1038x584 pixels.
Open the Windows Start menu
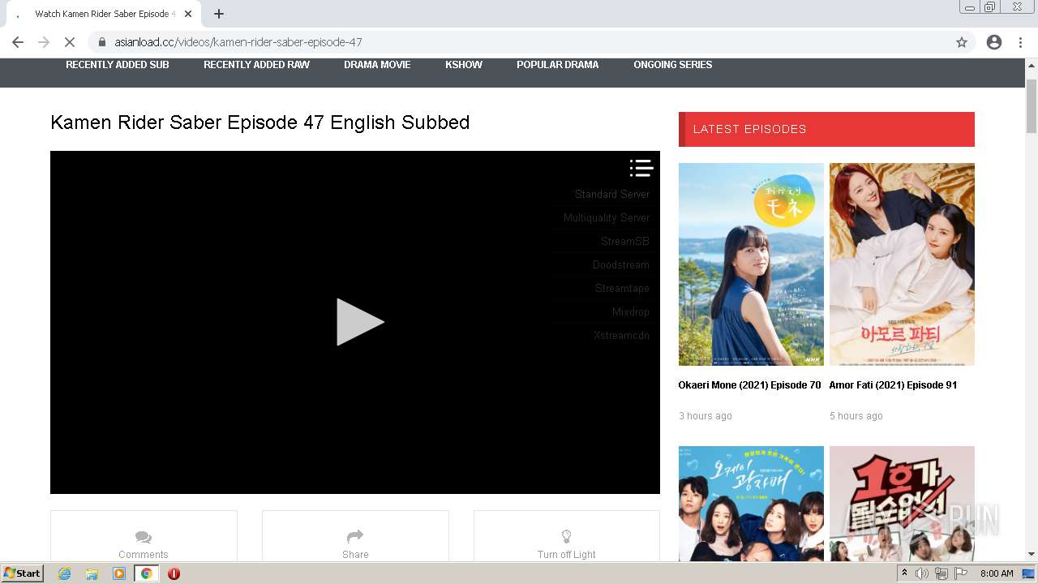[22, 573]
